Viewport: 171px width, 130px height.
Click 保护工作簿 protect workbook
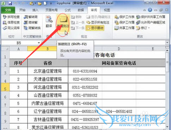click(124, 23)
